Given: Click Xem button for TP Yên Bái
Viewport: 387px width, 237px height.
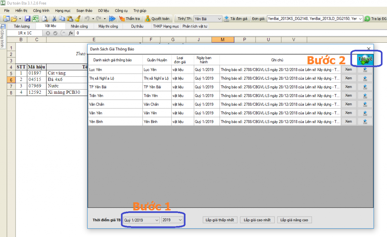Looking at the screenshot, I should [348, 87].
